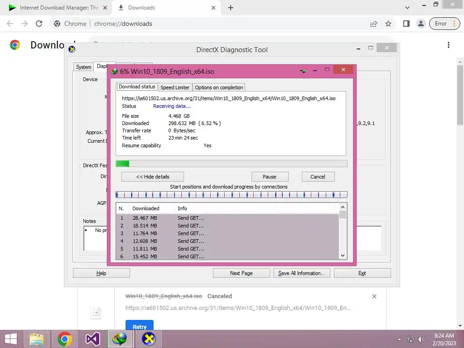Bookmark this page with the star icon
464x348 pixels.
(x=388, y=24)
